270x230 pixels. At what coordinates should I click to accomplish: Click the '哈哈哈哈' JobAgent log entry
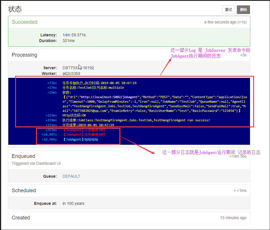pos(80,139)
